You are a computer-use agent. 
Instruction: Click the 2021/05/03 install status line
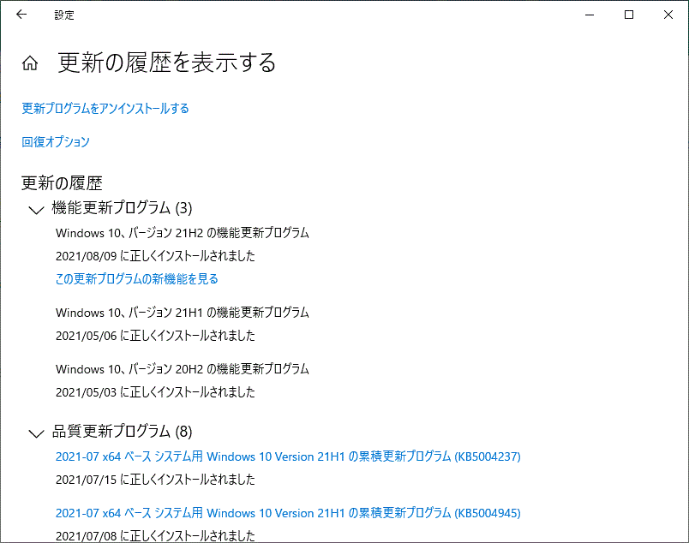click(155, 392)
